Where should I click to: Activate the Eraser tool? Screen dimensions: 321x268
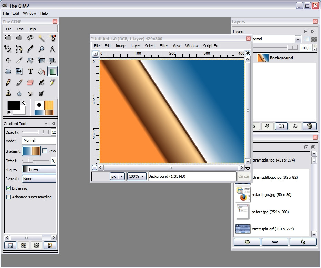tap(30, 82)
